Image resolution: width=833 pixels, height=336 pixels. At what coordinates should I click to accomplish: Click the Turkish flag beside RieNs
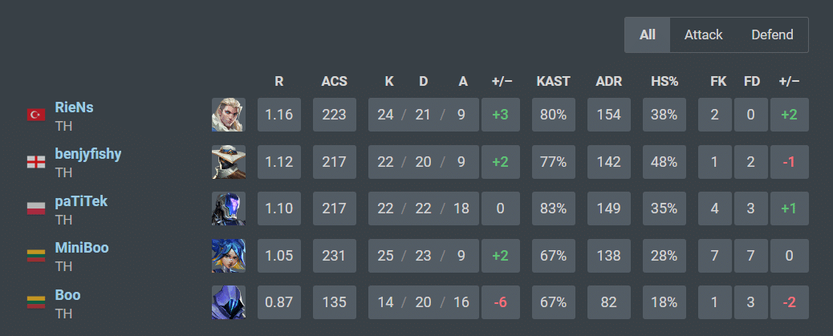click(35, 115)
